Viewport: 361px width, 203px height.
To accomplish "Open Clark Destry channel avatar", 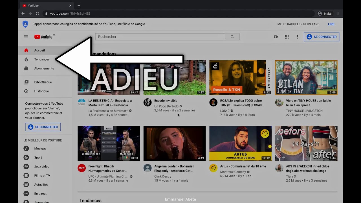I will coord(148,168).
